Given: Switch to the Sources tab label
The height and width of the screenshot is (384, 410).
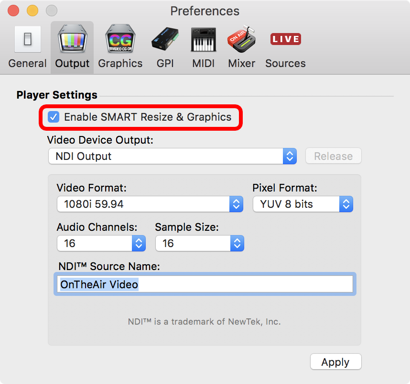Looking at the screenshot, I should tap(286, 63).
